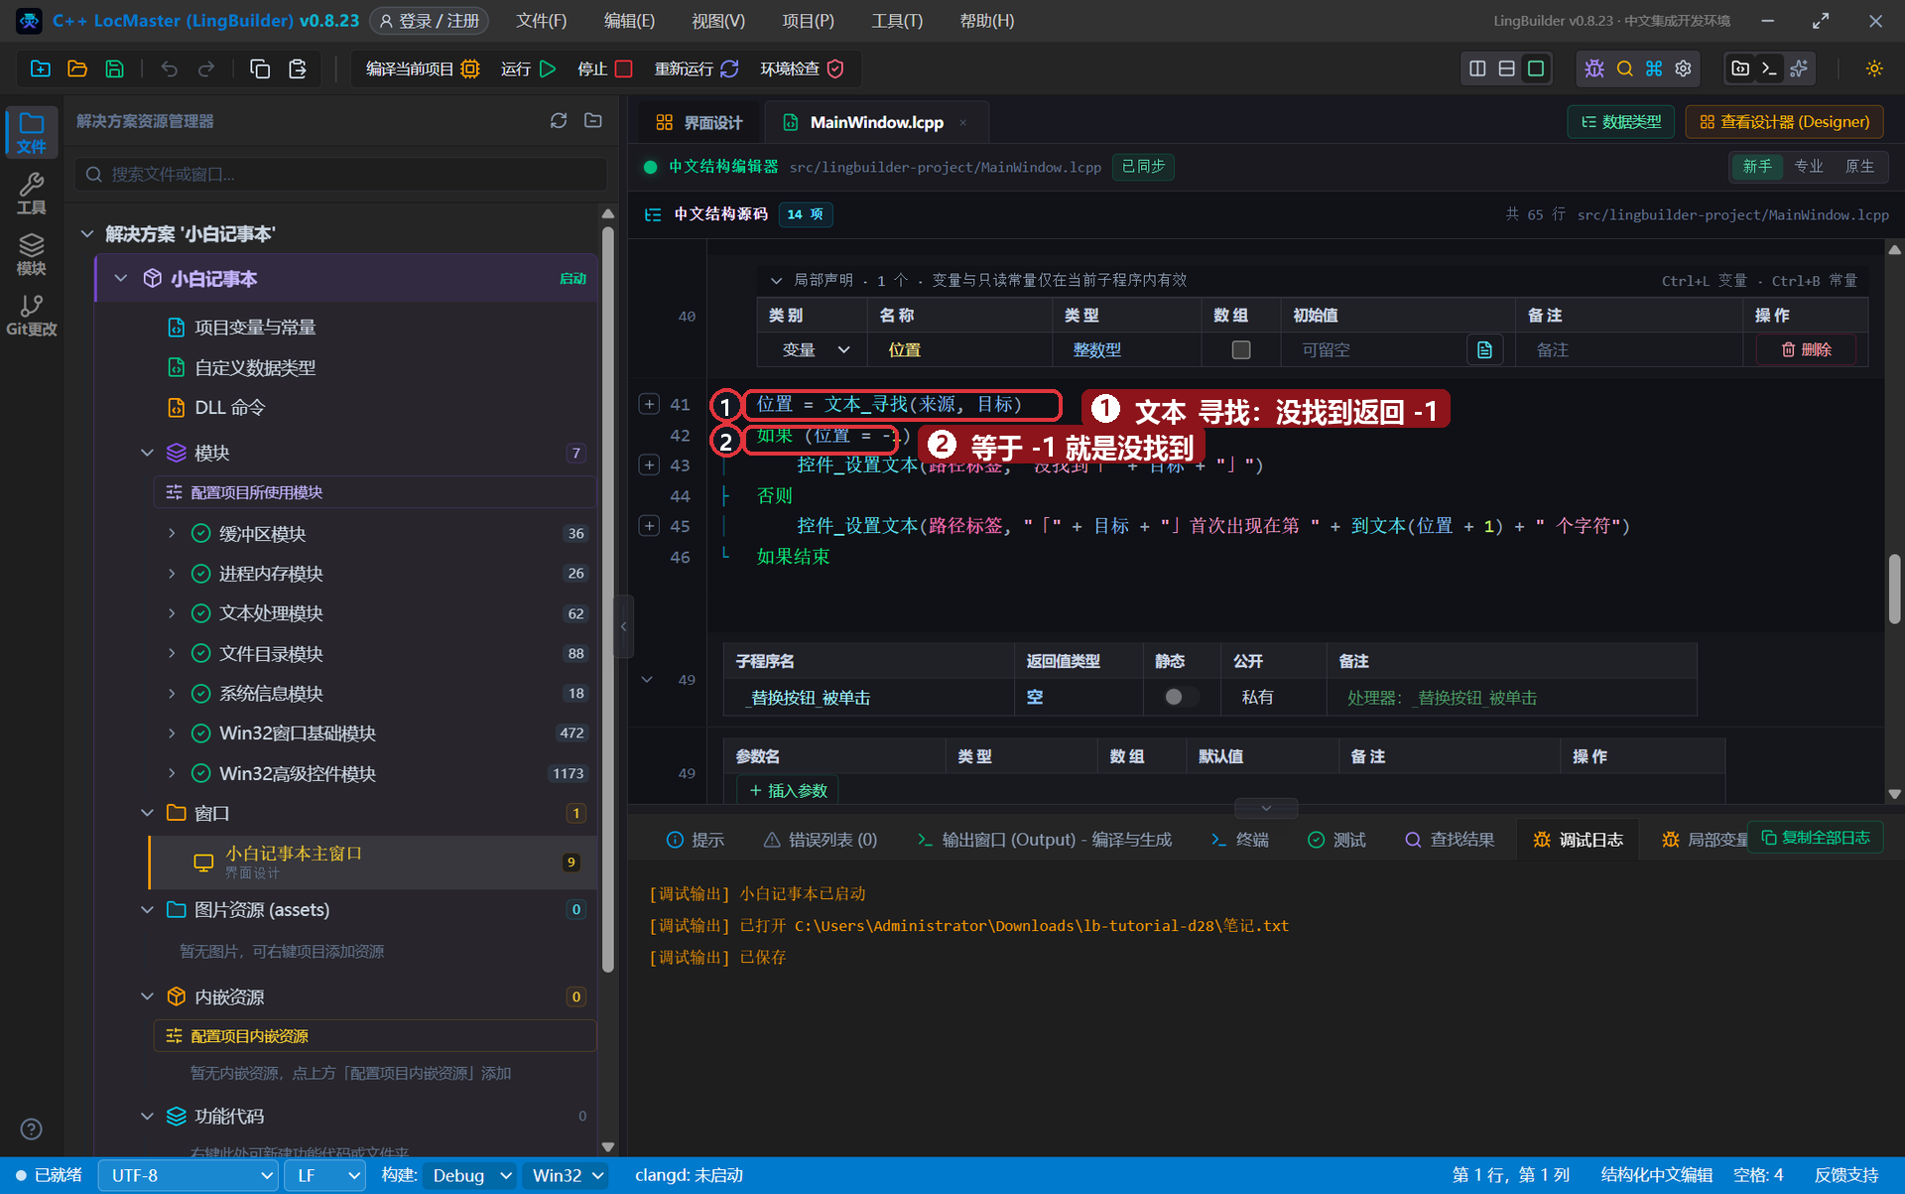Select the single-pane layout icon
Viewport: 1905px width, 1194px height.
click(x=1536, y=68)
